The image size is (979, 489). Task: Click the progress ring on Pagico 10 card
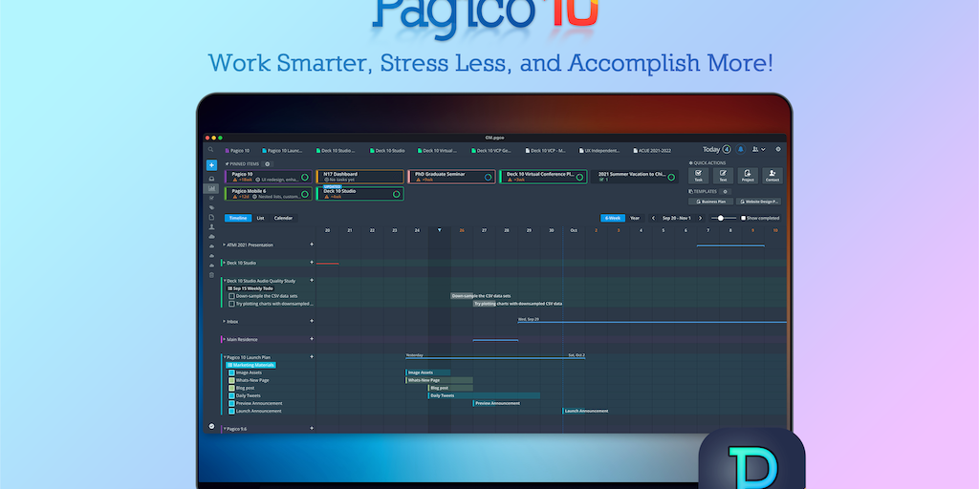click(305, 177)
